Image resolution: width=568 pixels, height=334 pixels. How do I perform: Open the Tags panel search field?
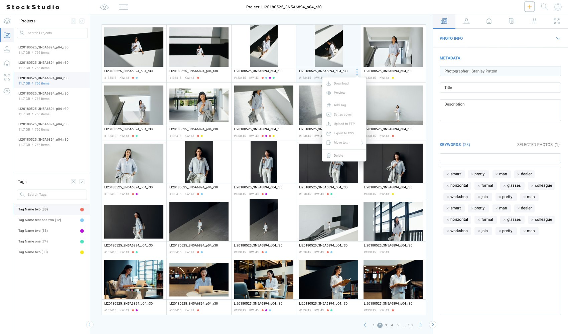52,195
